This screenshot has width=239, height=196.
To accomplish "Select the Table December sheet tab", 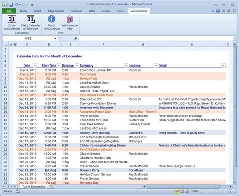I will [34, 187].
